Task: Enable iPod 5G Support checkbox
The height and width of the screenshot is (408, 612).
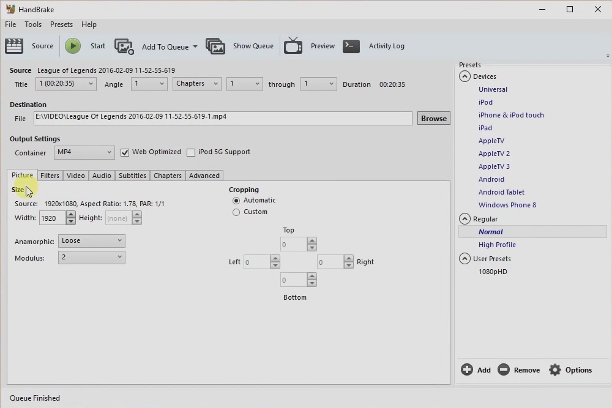Action: click(x=191, y=152)
